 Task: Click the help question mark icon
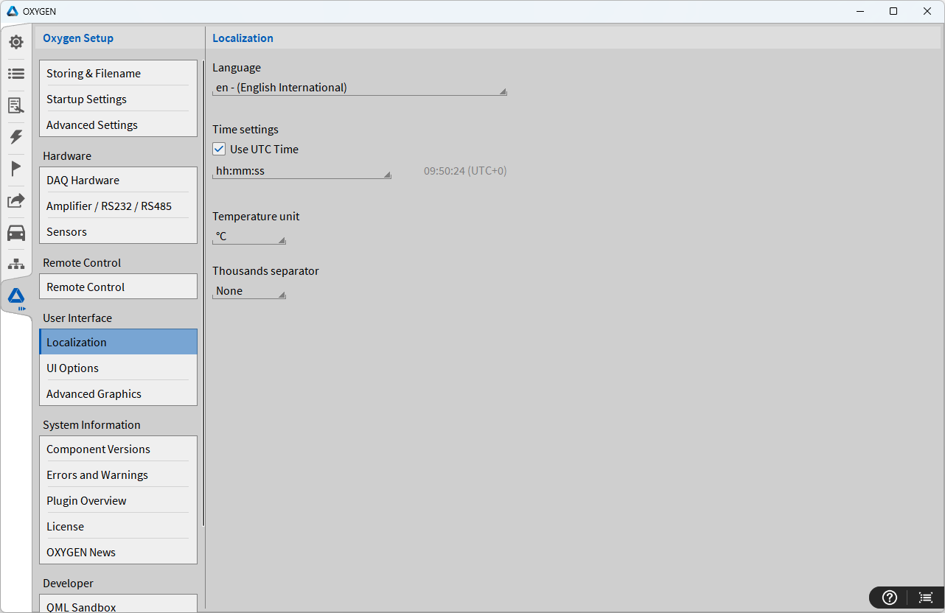tap(890, 598)
